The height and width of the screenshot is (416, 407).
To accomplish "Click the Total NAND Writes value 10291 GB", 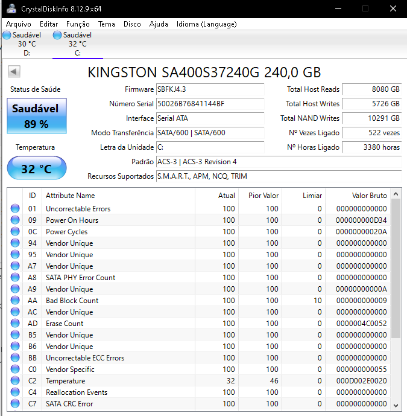I will (x=372, y=118).
